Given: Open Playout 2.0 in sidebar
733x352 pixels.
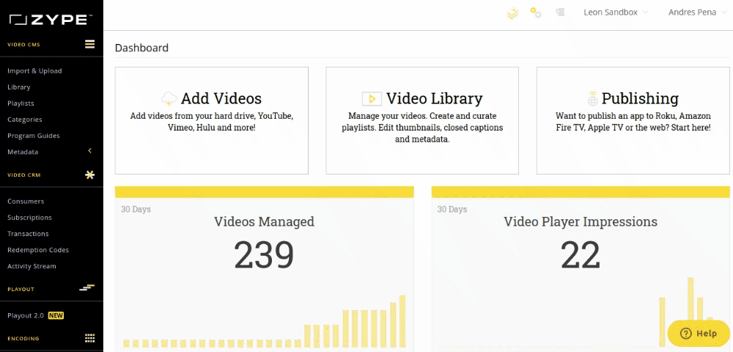Looking at the screenshot, I should tap(26, 315).
